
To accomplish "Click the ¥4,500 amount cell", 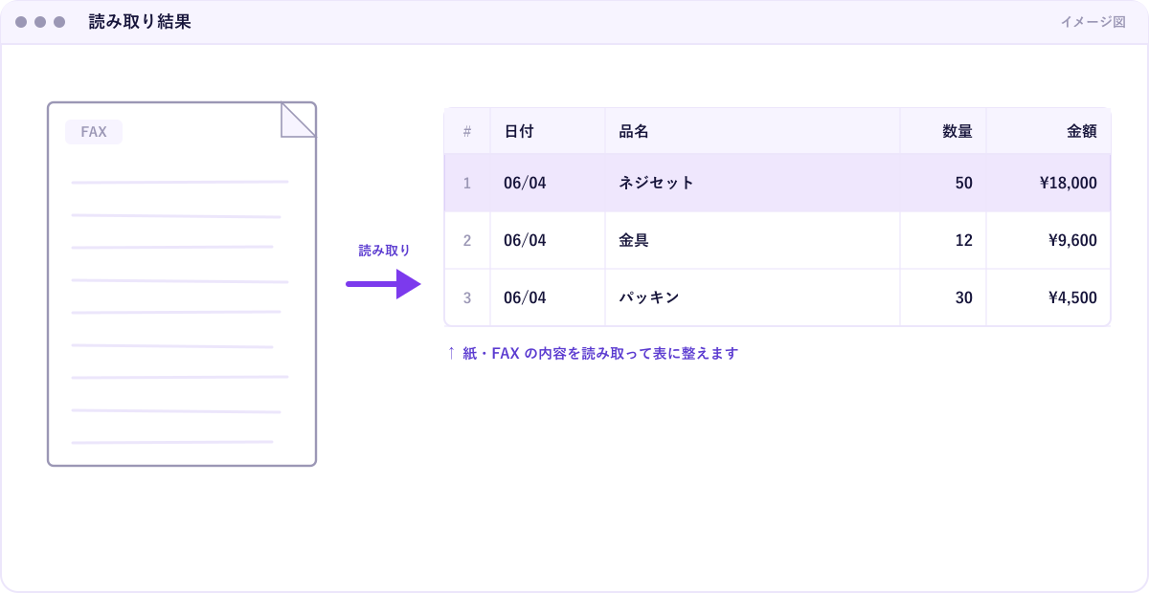I will 1048,297.
